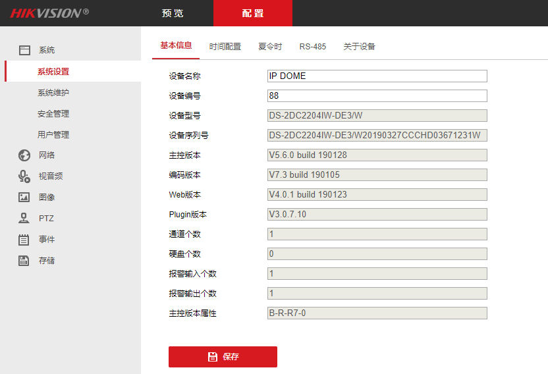
Task: Click the PTZ joystick icon
Action: click(24, 218)
